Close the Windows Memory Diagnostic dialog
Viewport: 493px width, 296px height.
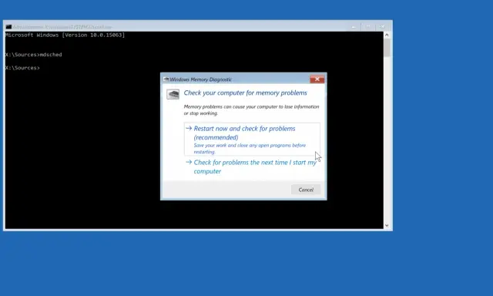[x=317, y=79]
